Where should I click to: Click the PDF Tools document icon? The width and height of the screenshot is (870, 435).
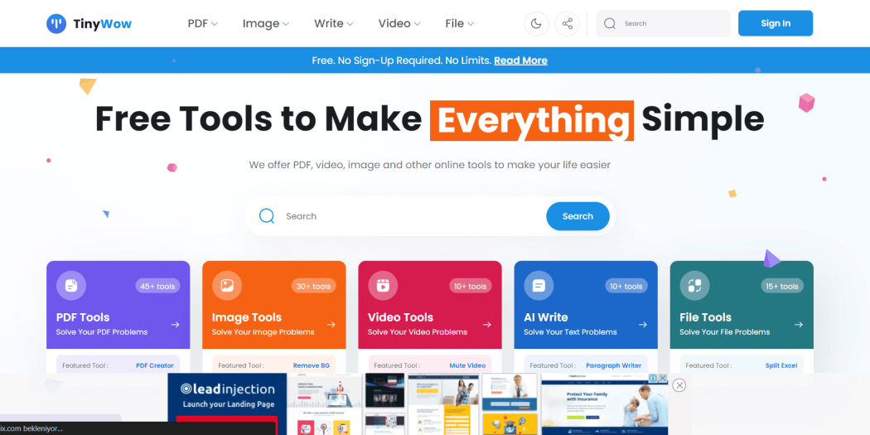click(71, 286)
